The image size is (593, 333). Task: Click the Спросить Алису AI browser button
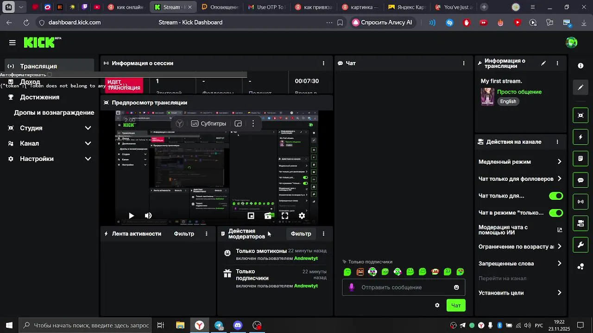tap(383, 22)
